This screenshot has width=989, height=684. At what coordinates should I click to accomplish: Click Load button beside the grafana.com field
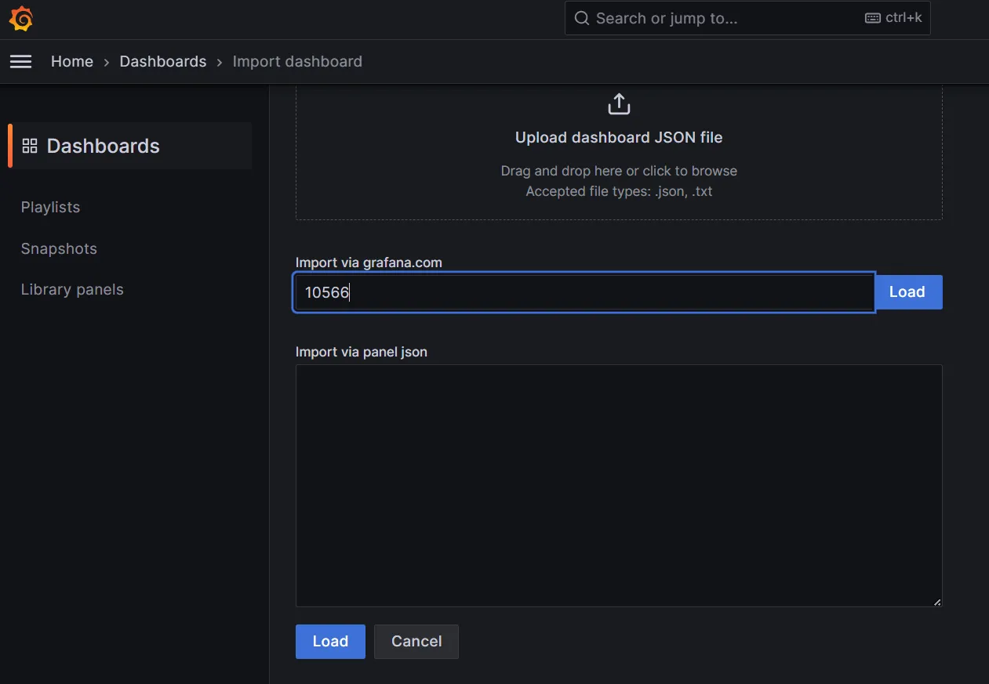coord(908,292)
